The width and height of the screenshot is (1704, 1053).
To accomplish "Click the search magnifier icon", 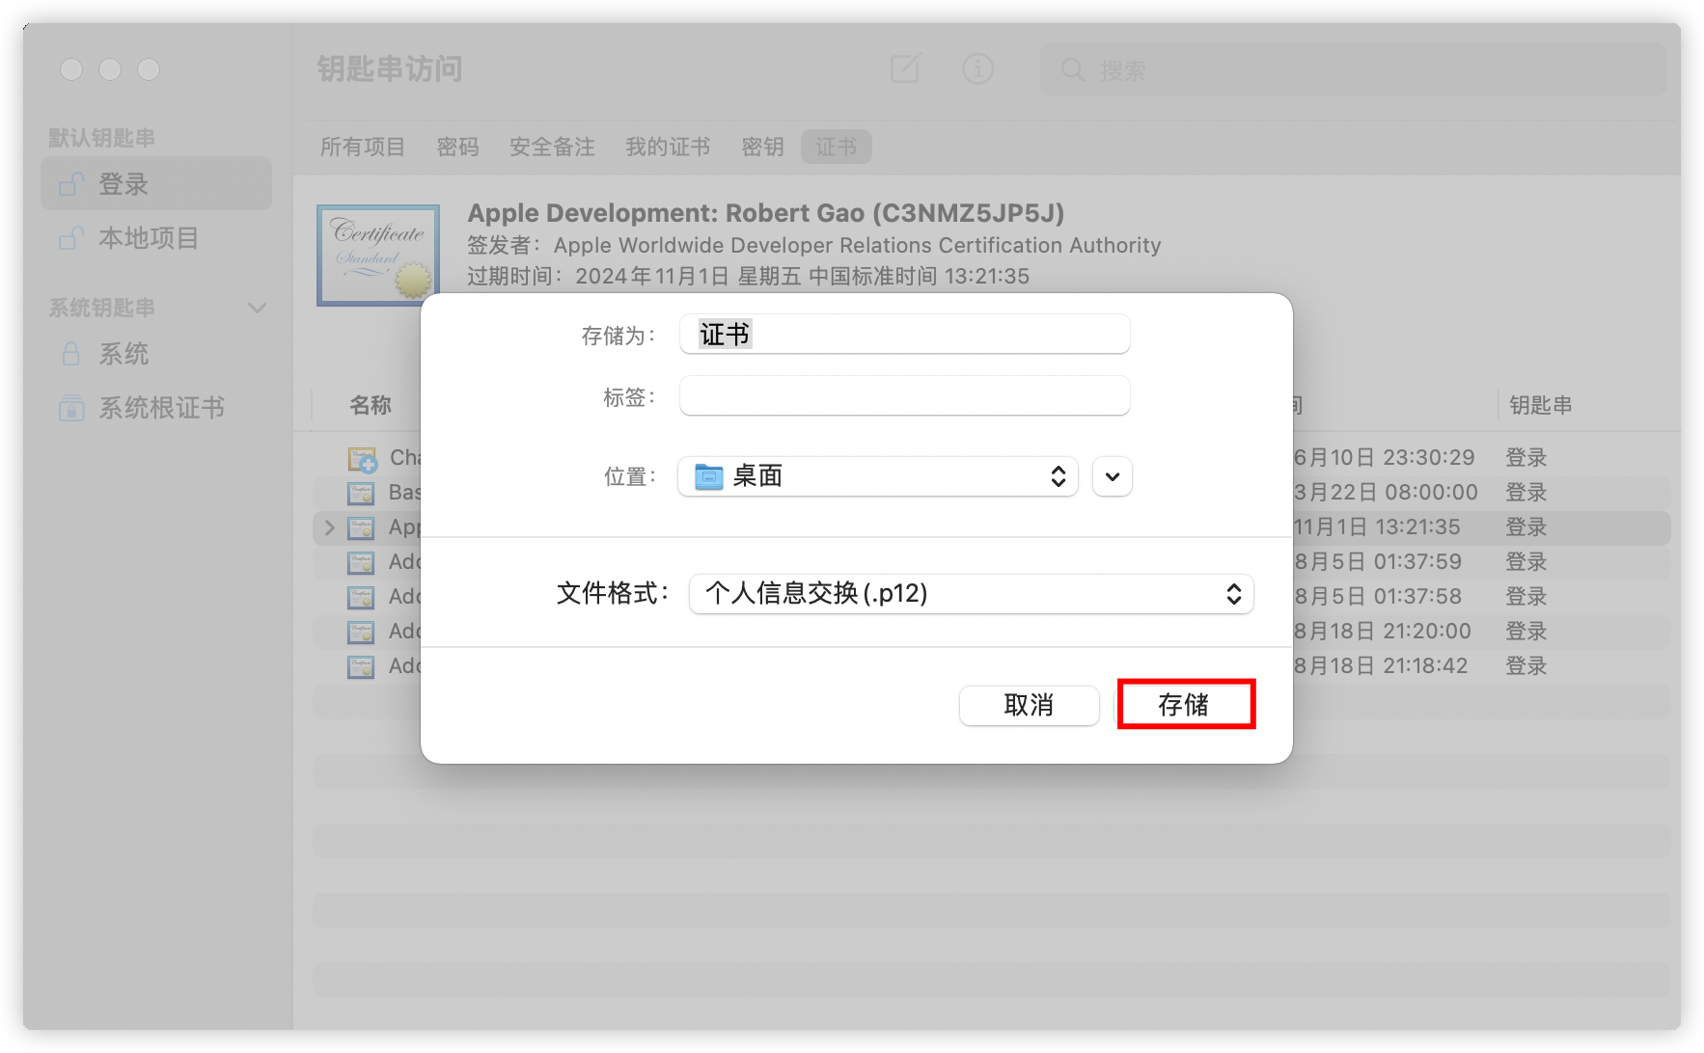I will 1073,70.
